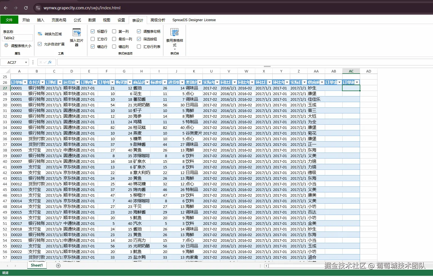Open filter dropdown in column AC header
Image resolution: width=433 pixels, height=277 pixels.
357,82
